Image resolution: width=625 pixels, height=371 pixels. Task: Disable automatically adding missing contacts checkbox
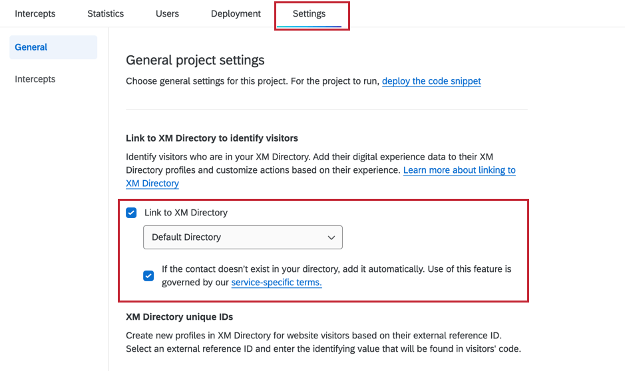148,276
